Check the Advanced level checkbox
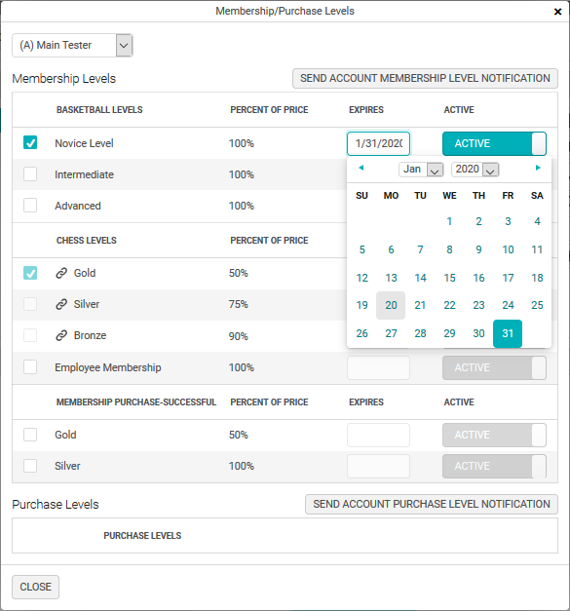Image resolution: width=570 pixels, height=611 pixels. [x=30, y=205]
